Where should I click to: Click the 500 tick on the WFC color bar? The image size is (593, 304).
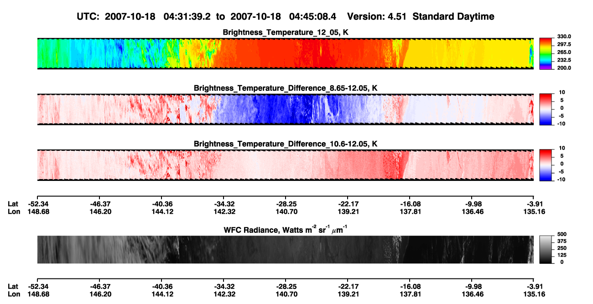click(x=562, y=234)
